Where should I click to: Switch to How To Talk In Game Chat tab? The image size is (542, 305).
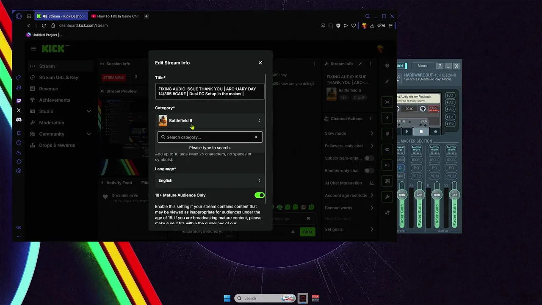[x=116, y=16]
